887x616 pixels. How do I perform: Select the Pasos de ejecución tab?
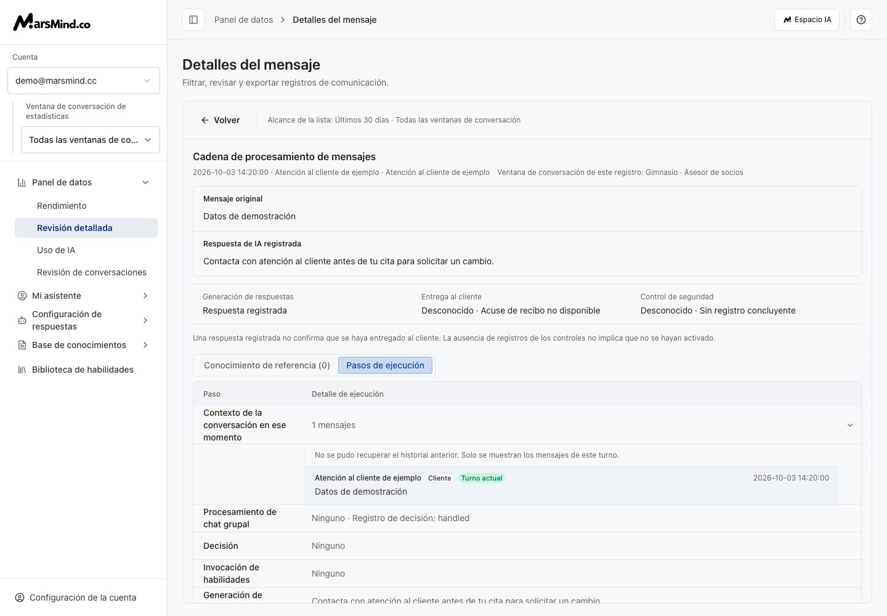point(385,365)
